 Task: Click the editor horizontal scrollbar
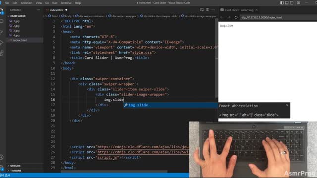[x=114, y=172]
